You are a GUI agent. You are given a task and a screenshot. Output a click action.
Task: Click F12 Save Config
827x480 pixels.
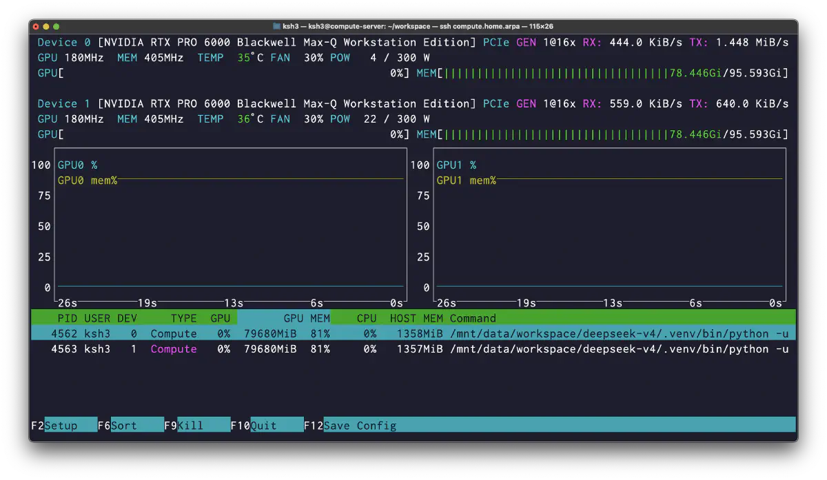(350, 426)
